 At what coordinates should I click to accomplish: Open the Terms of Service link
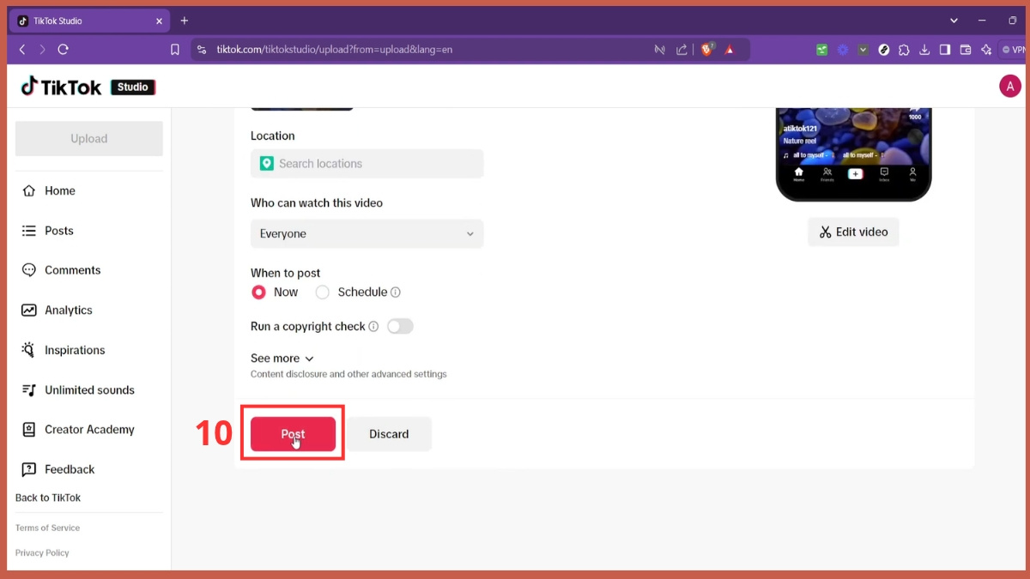47,528
